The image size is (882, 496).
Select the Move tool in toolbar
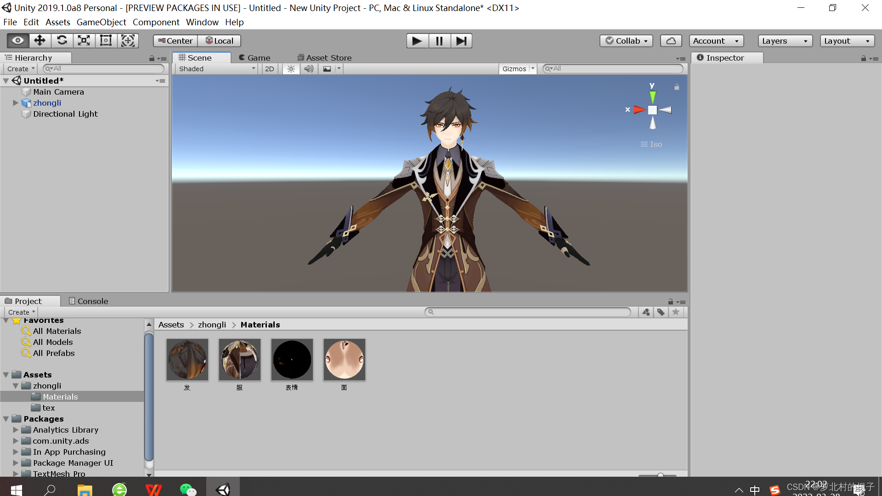coord(40,41)
